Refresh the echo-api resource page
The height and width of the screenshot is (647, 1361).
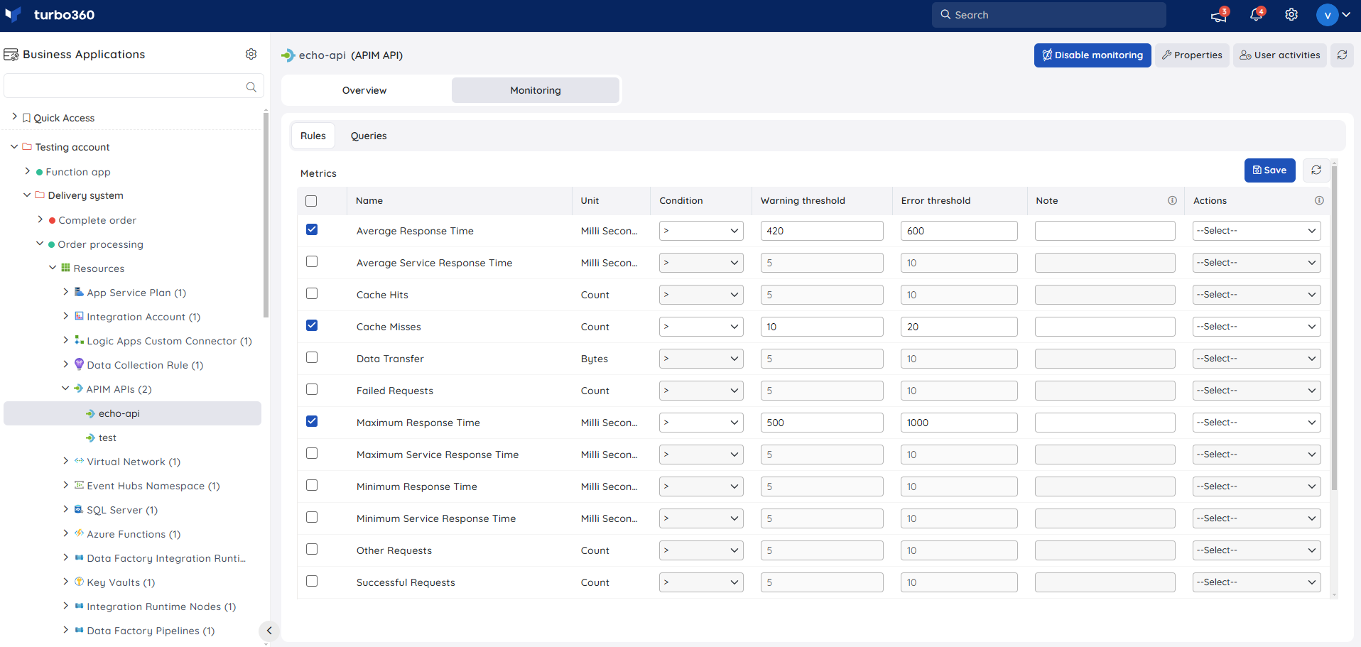tap(1342, 55)
